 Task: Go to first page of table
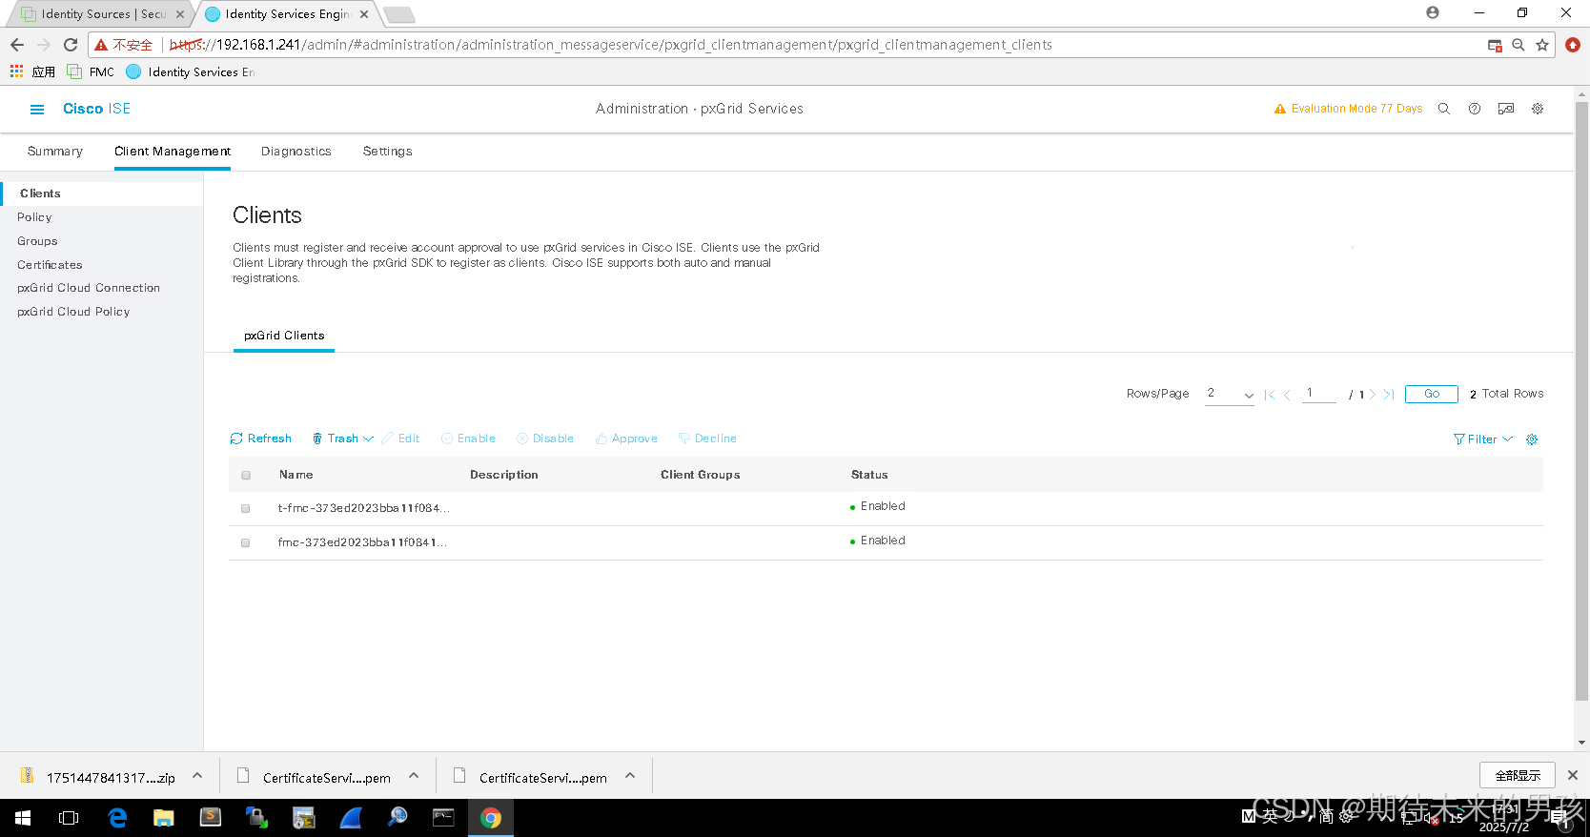1270,395
